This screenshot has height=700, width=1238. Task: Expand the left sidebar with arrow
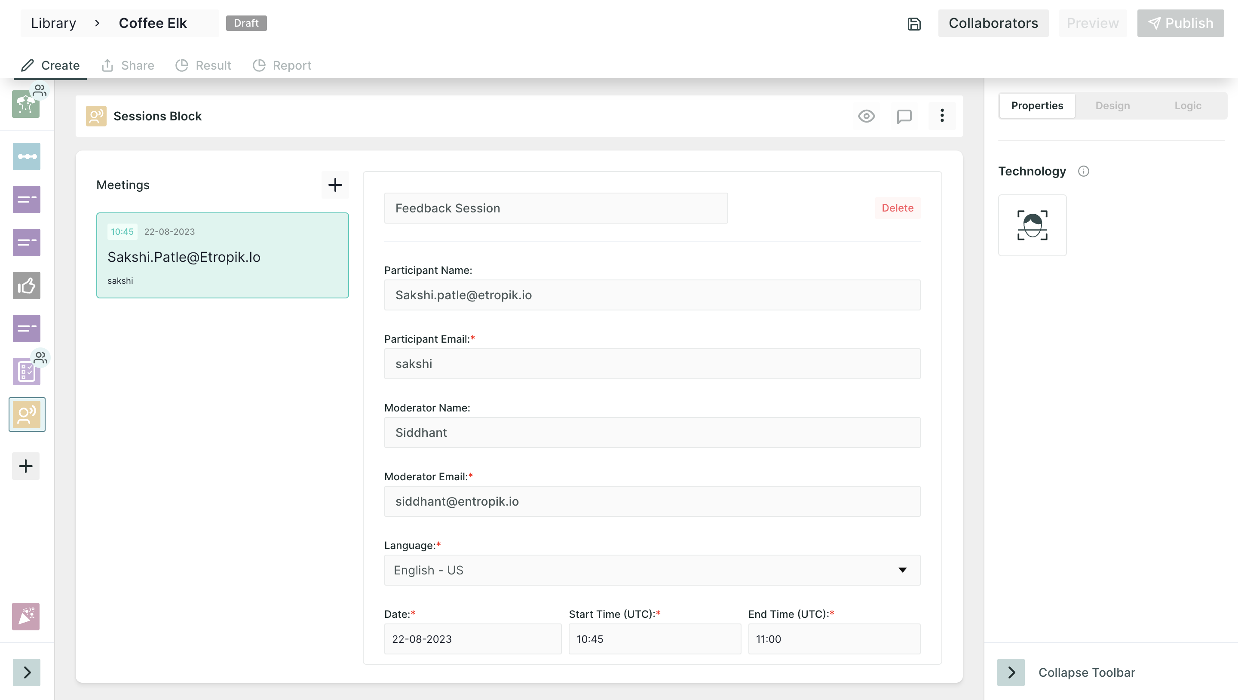click(26, 672)
